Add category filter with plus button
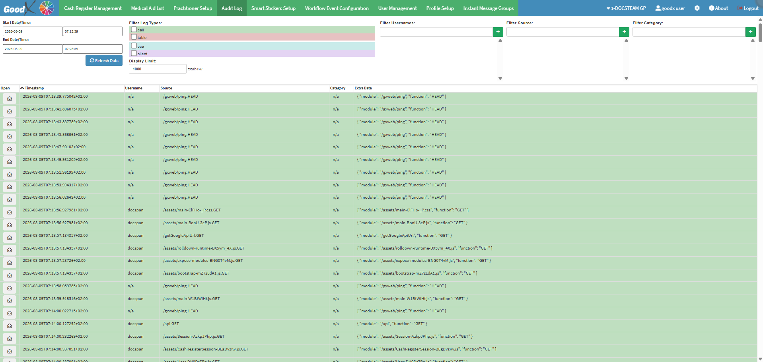This screenshot has width=763, height=362. tap(750, 32)
